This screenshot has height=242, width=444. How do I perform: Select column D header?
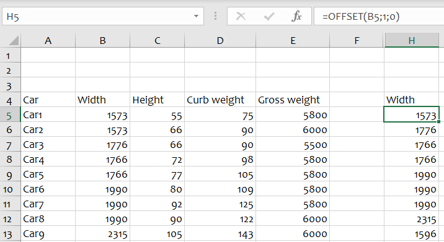tap(220, 40)
